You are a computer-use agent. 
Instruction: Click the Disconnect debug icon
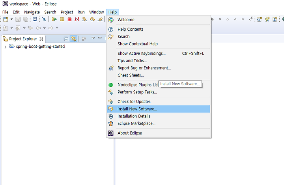pyautogui.click(x=77, y=19)
